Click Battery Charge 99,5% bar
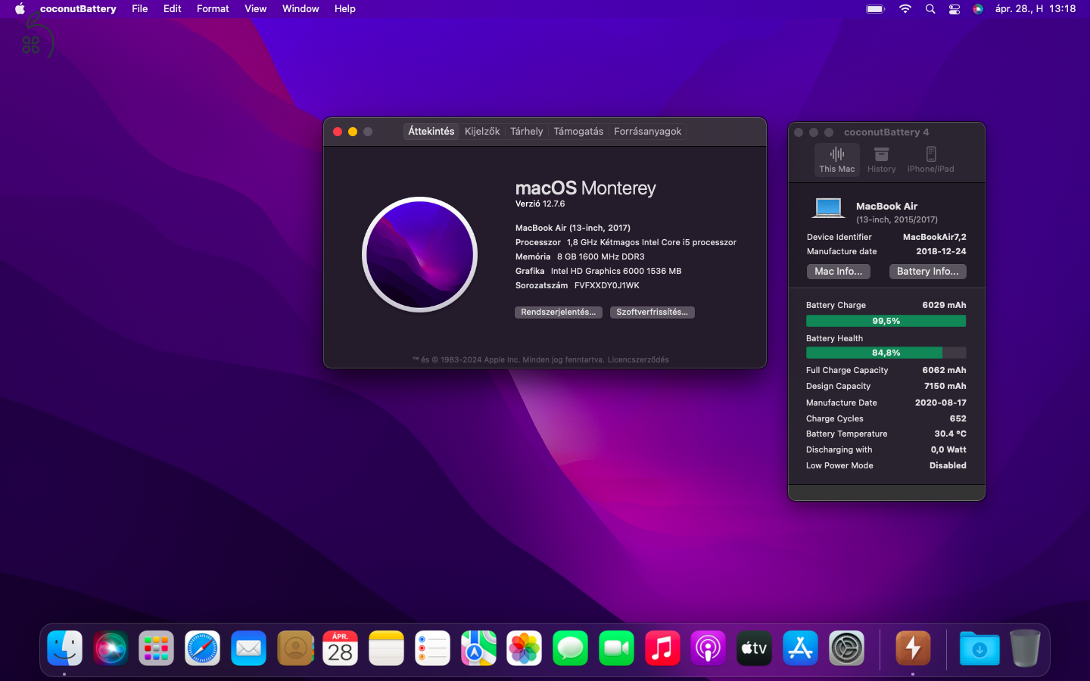1090x681 pixels. pyautogui.click(x=886, y=322)
